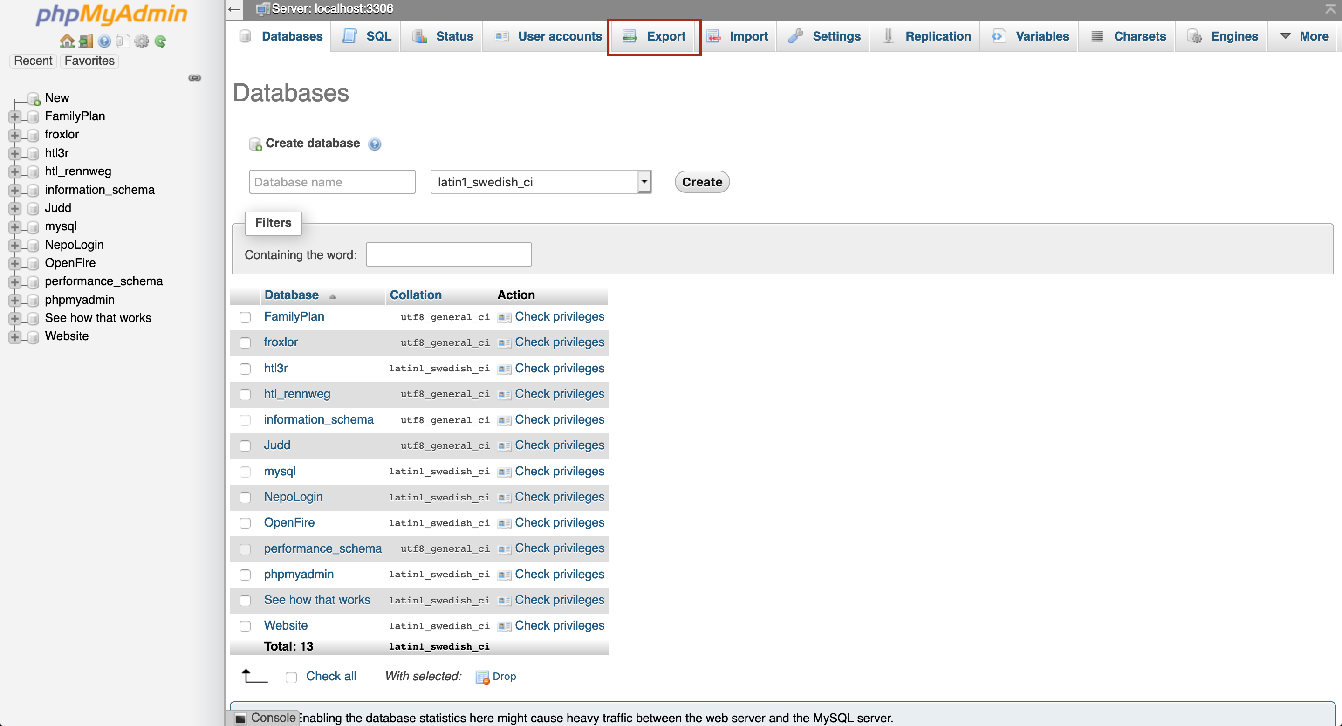Screen dimensions: 1342x726
Task: Click the Home icon in the sidebar
Action: point(67,41)
